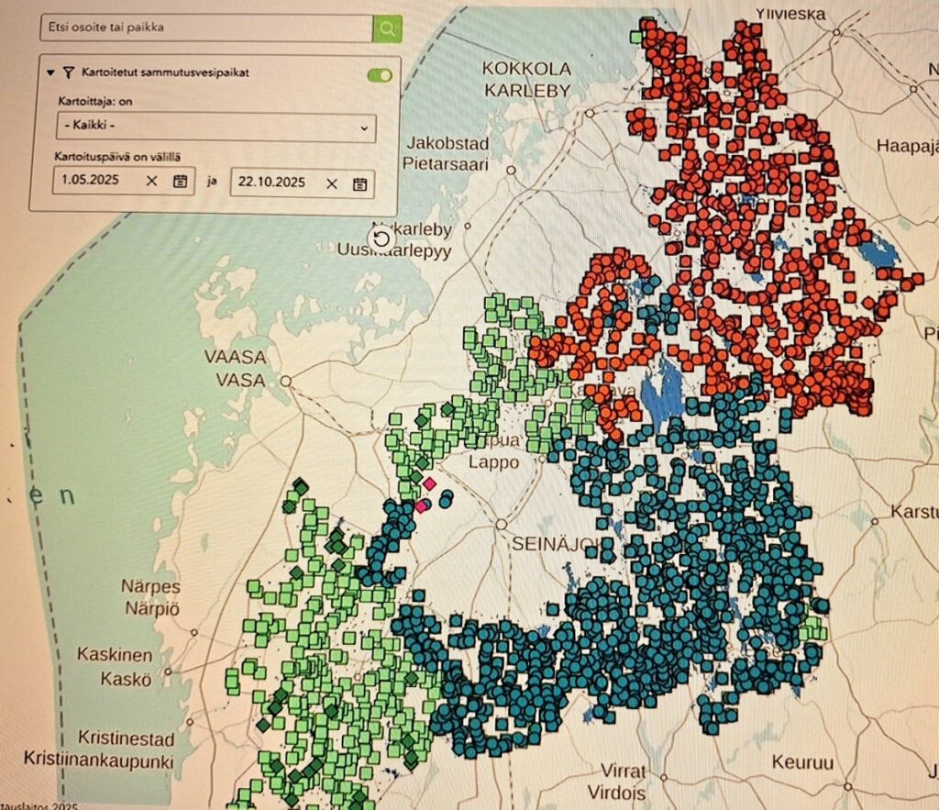Collapse the Kartoitetut sammutusvesipaikat filter panel
This screenshot has width=939, height=810.
pos(51,72)
